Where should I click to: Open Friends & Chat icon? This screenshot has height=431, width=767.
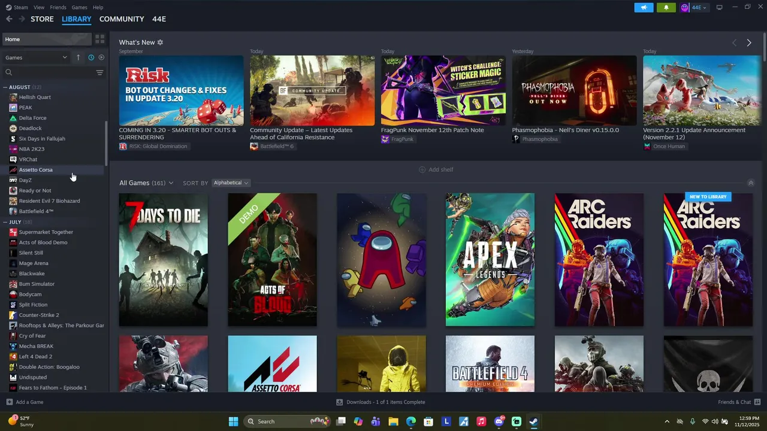pos(757,402)
